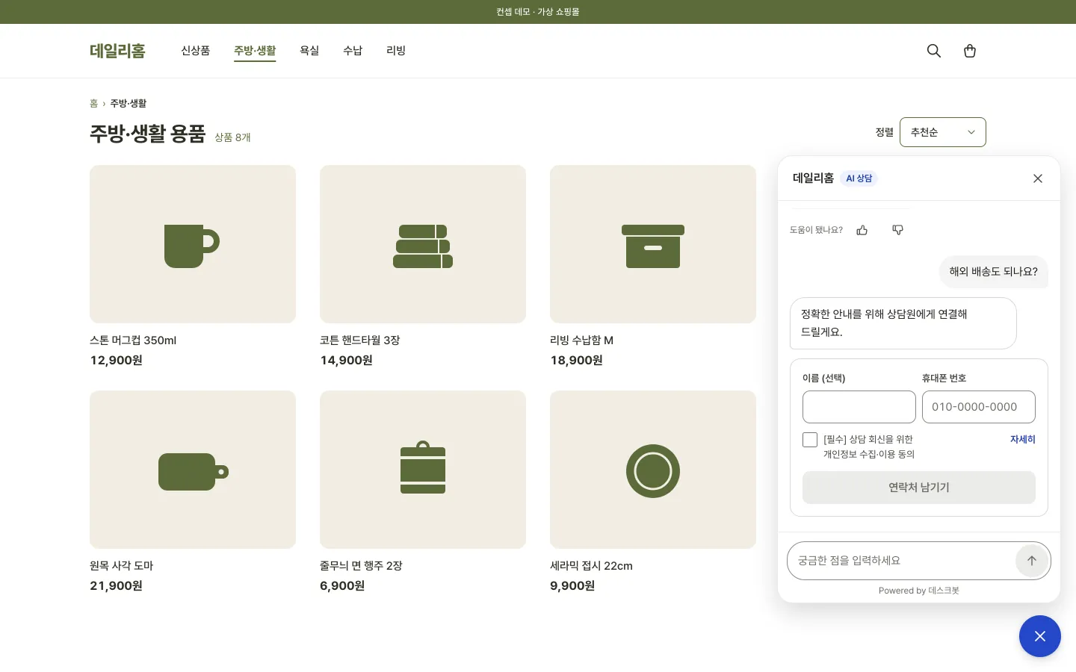Open the 스톤 머그컵 350ml mug image
Screen dimensions: 1076x672
193,244
